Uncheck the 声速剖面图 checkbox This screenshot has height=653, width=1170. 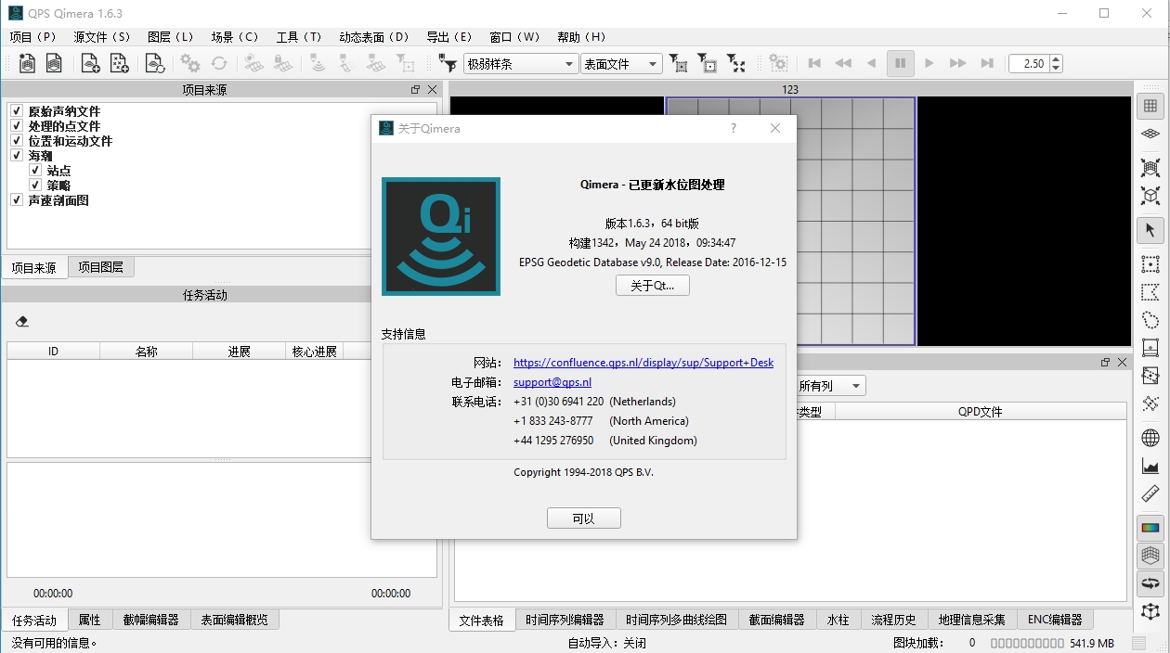point(17,200)
